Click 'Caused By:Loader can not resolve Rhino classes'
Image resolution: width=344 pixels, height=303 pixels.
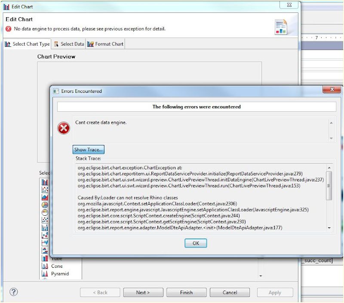coord(128,198)
